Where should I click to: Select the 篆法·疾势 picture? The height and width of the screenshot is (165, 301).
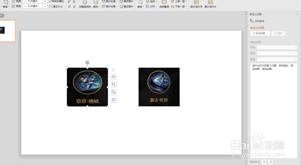[159, 87]
